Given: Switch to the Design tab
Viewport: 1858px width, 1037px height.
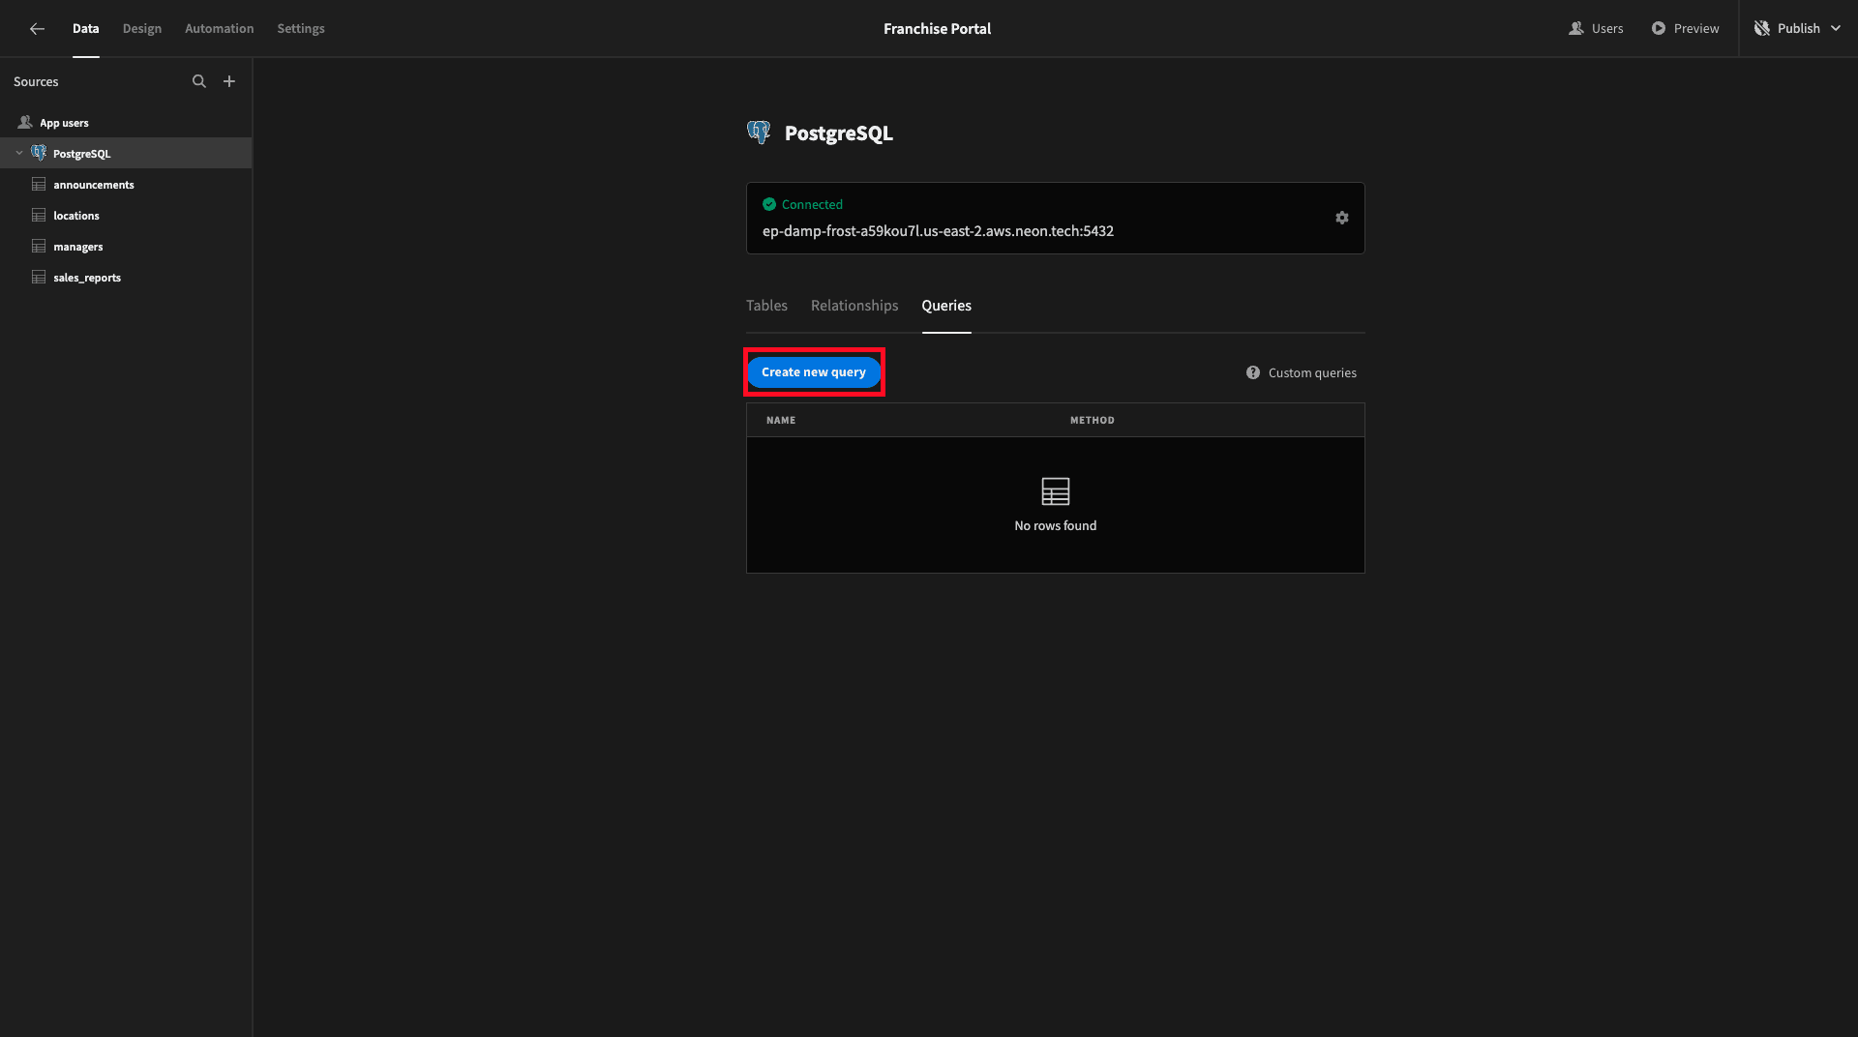Looking at the screenshot, I should (x=142, y=28).
